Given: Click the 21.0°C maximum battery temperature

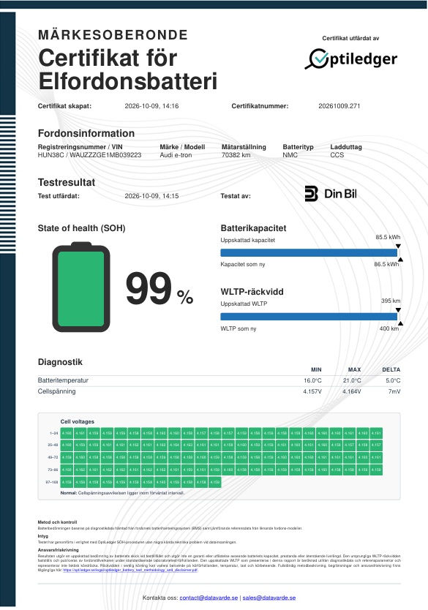Looking at the screenshot, I should tap(352, 380).
